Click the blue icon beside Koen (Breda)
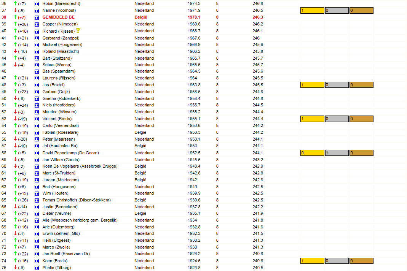The image size is (407, 271). point(37,261)
